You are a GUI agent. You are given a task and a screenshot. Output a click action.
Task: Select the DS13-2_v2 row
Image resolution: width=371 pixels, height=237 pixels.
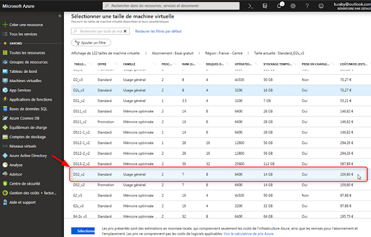221,163
